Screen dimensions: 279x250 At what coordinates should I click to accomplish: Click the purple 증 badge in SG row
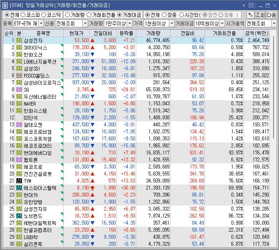tap(19, 89)
